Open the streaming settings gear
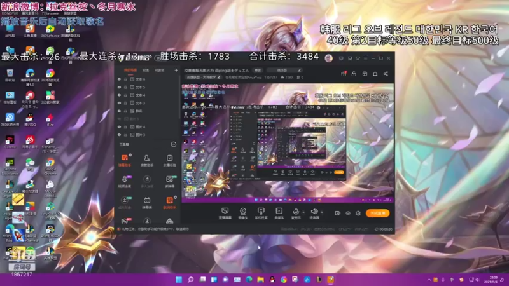This screenshot has height=286, width=509. (x=358, y=214)
